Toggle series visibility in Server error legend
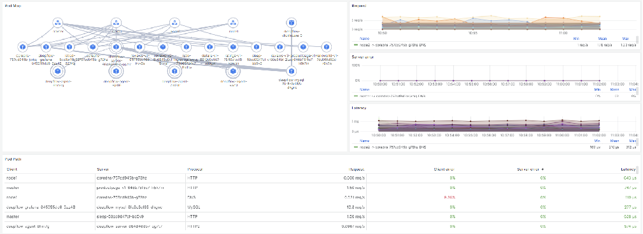Image resolution: width=643 pixels, height=234 pixels. tap(393, 96)
